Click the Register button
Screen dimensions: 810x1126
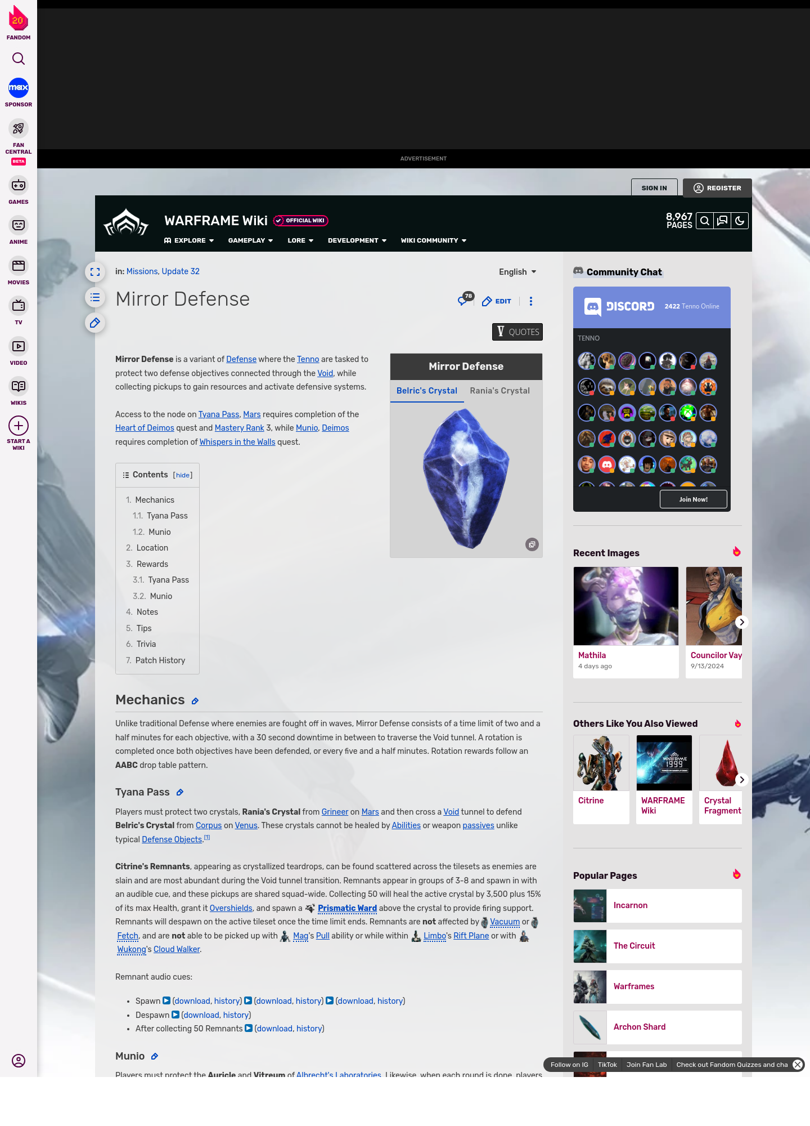tap(718, 188)
